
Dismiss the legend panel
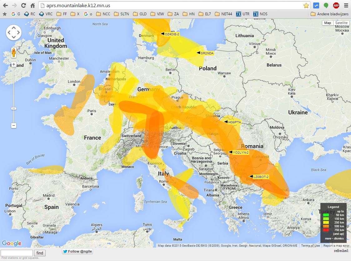339,239
